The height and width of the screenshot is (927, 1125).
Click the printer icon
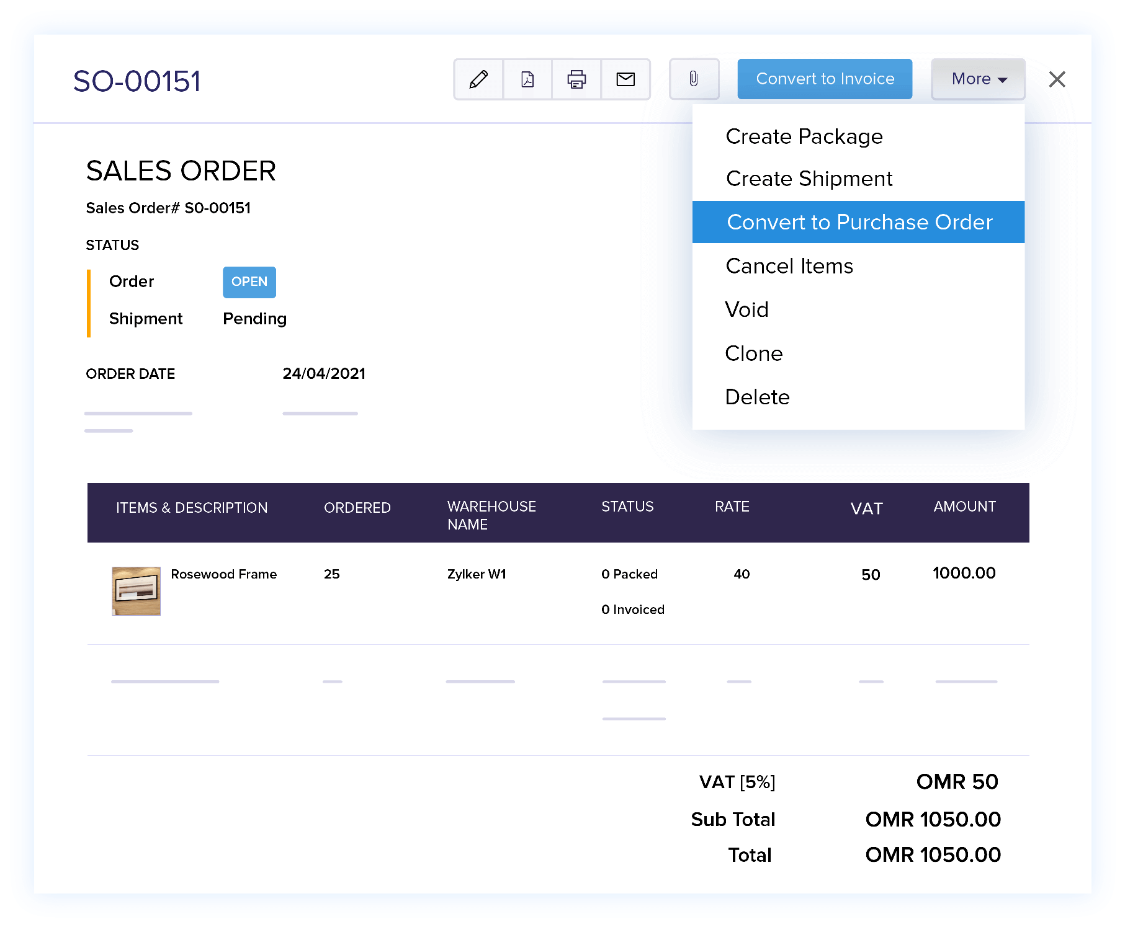(x=576, y=79)
